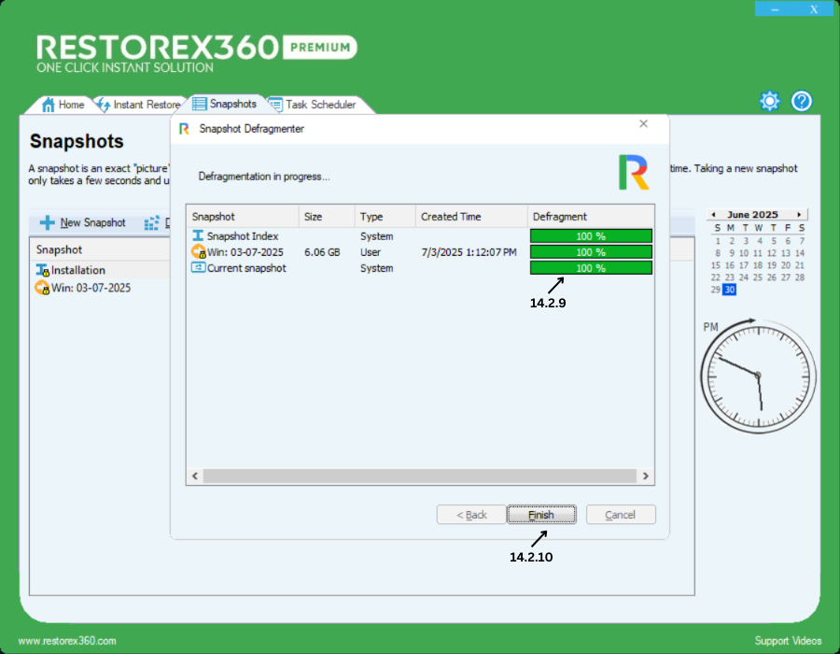Click the Defragment column header

(x=560, y=217)
